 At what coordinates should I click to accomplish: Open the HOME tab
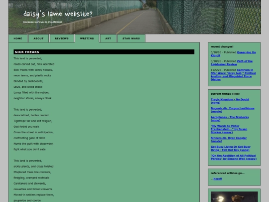click(18, 38)
